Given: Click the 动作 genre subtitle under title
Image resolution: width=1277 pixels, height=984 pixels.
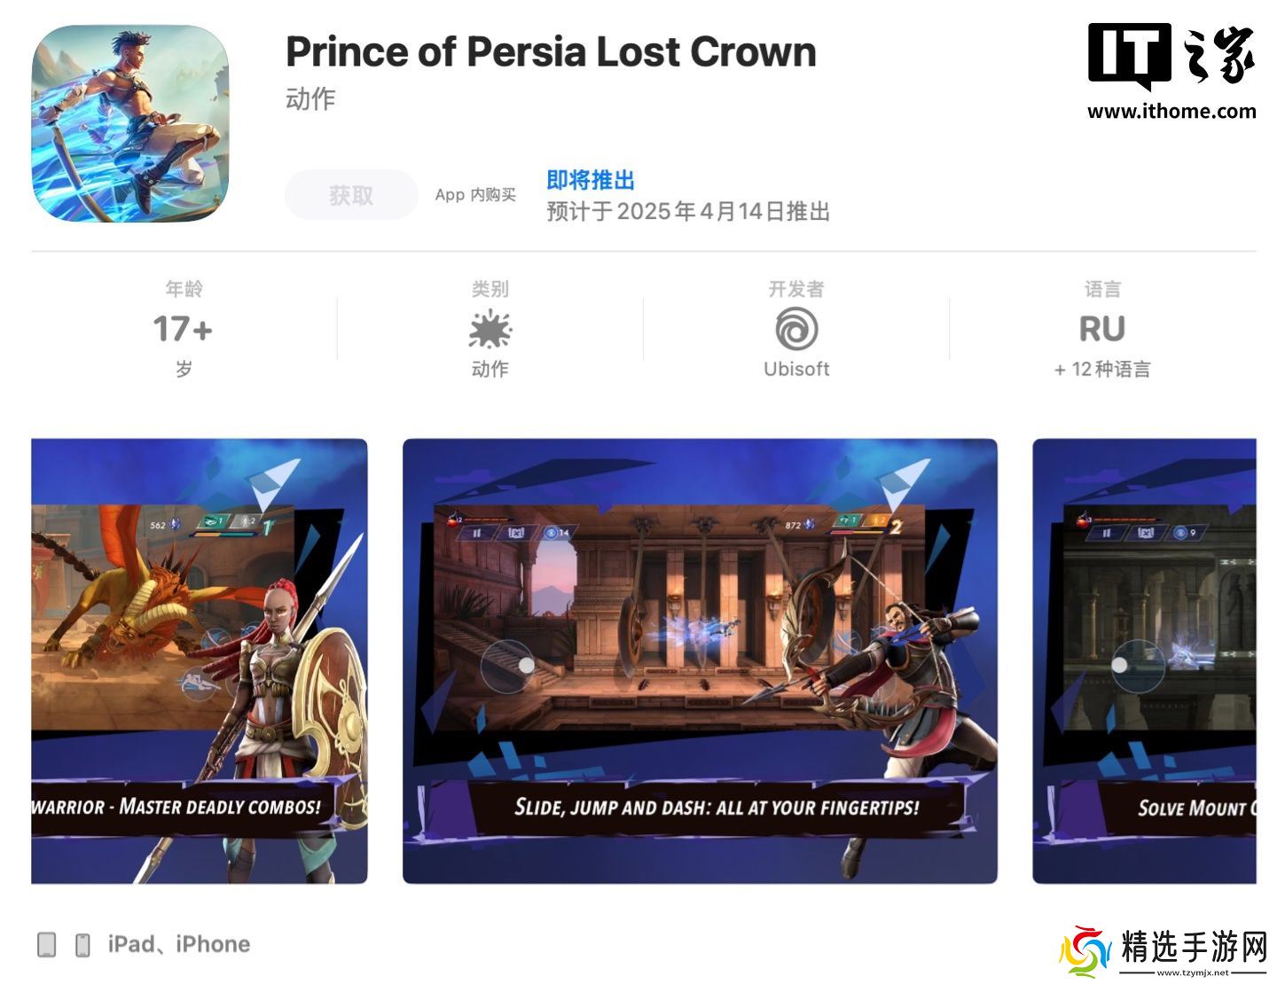Looking at the screenshot, I should [x=310, y=99].
